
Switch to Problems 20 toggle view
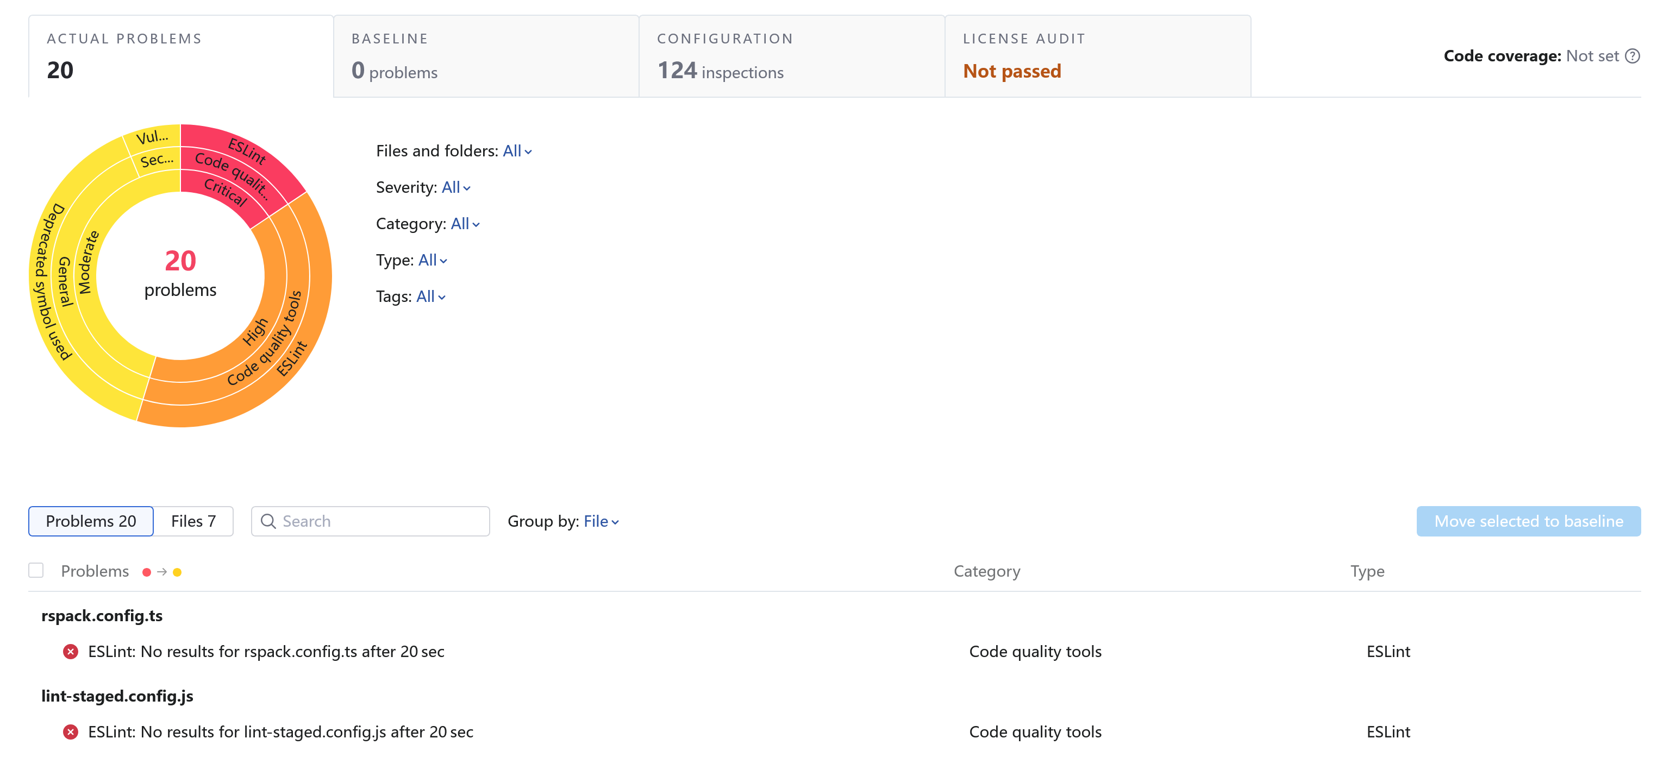coord(91,521)
